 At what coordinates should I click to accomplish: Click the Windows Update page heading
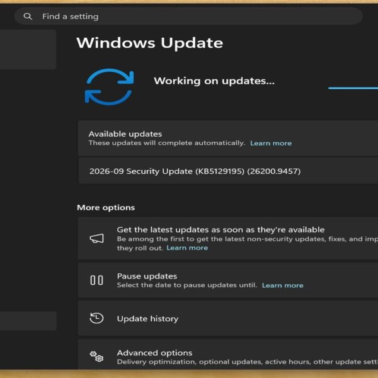click(150, 43)
